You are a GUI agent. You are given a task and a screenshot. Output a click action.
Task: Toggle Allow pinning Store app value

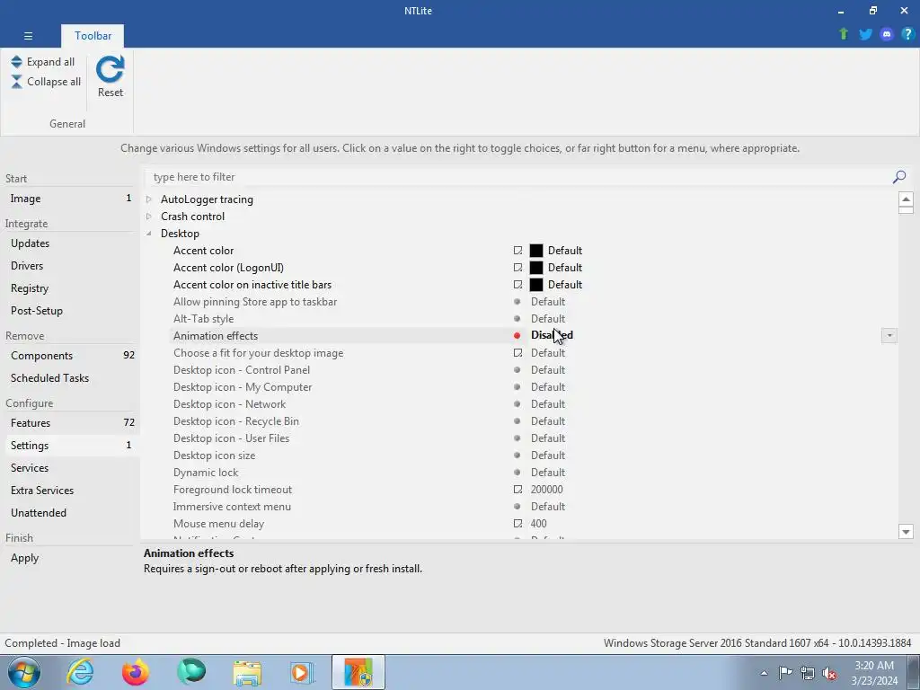pyautogui.click(x=548, y=302)
